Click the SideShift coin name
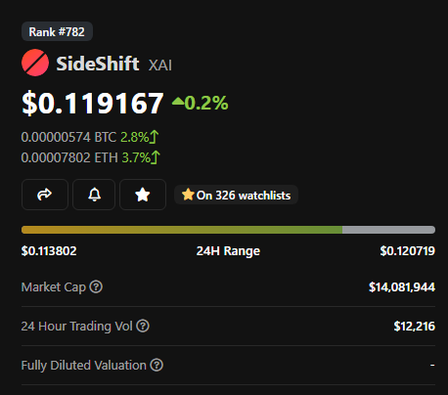The image size is (448, 395). 98,64
